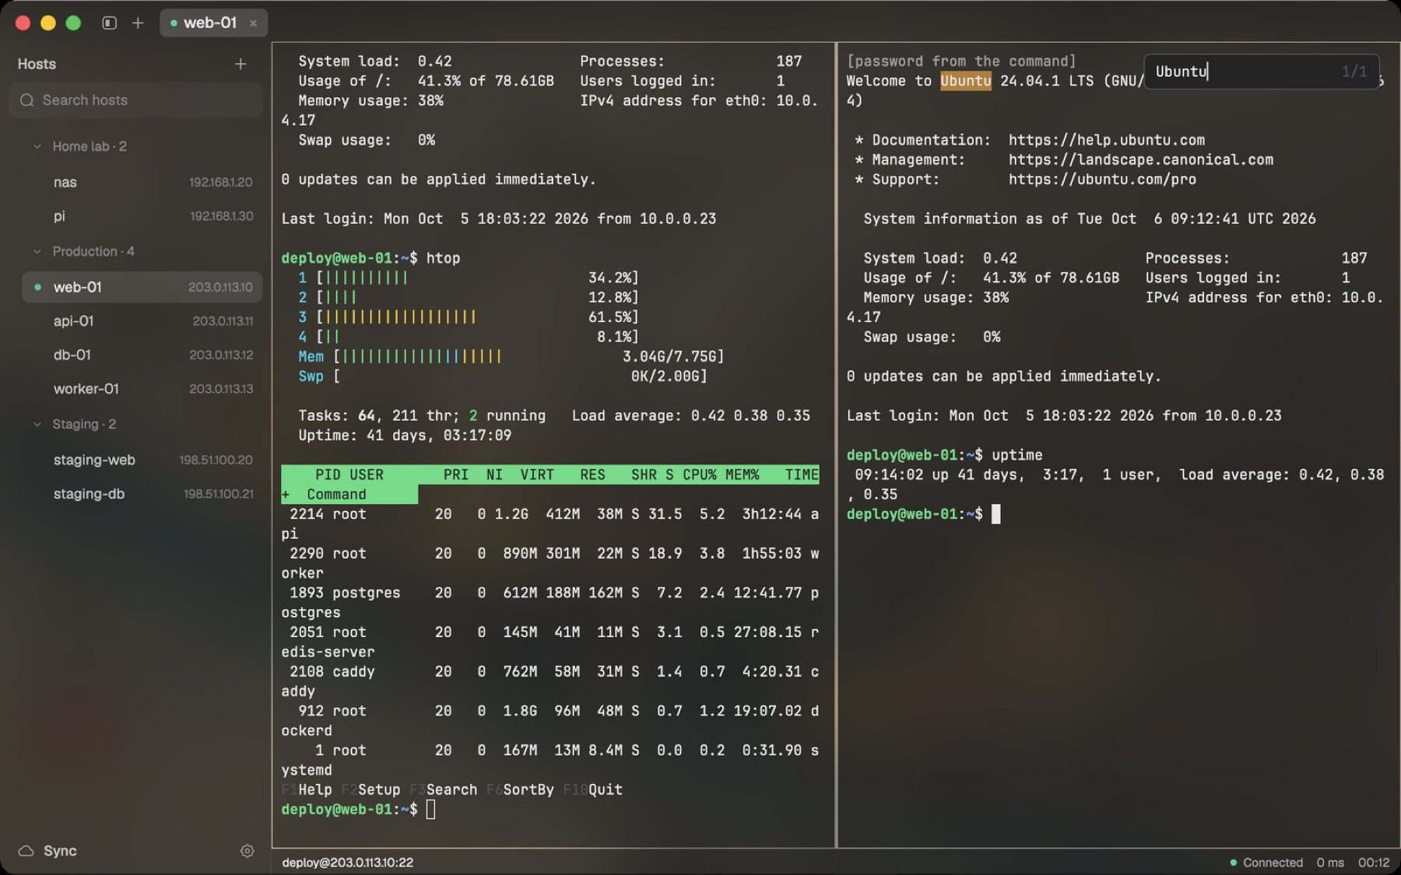The height and width of the screenshot is (875, 1401).
Task: Add a new host with plus icon
Action: (241, 64)
